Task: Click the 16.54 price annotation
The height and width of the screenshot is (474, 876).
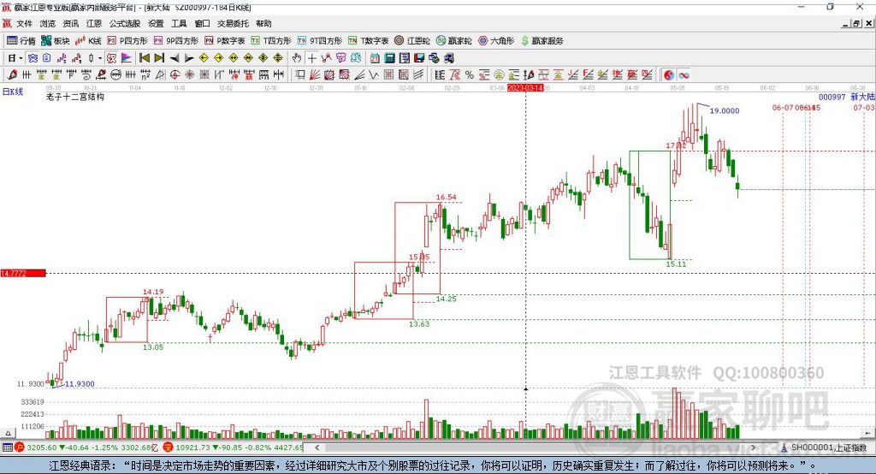Action: point(446,197)
